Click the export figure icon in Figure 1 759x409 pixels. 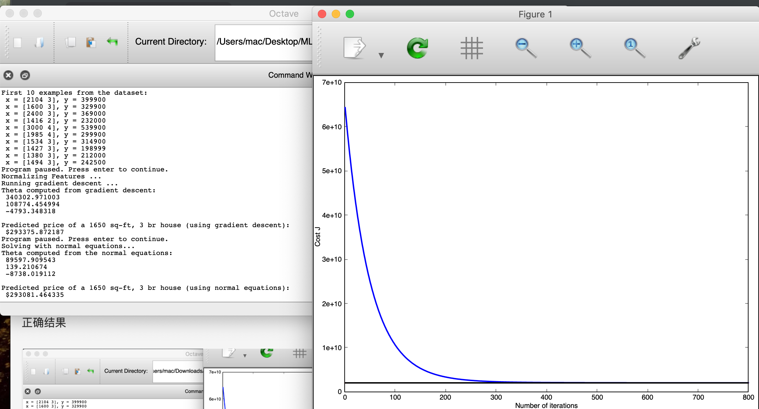354,48
